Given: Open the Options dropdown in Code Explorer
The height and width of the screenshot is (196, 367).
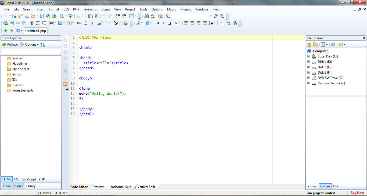Looking at the screenshot, I should pos(31,44).
